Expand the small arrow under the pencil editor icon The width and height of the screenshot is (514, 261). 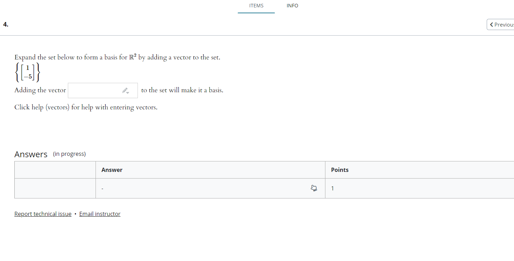pos(127,92)
